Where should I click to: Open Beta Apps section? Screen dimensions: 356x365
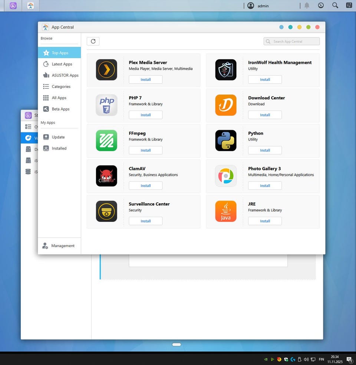click(x=59, y=109)
